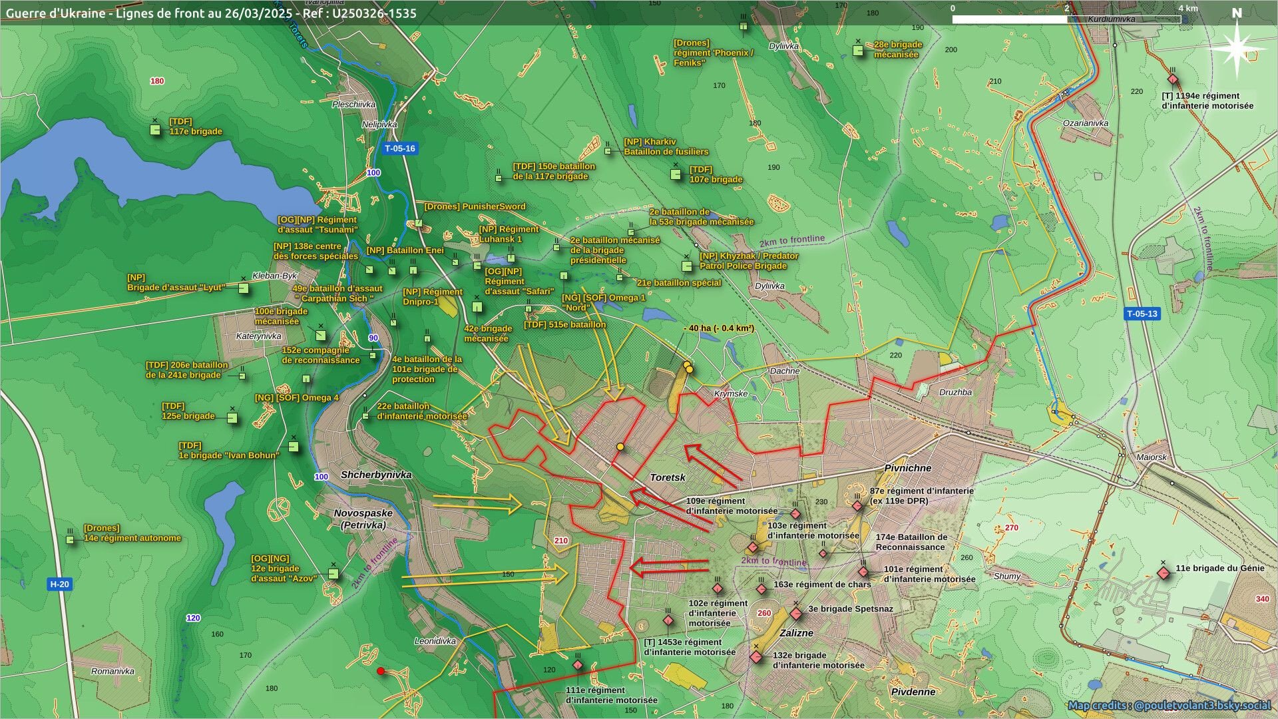
Task: Click the Pivnichne town label
Action: click(x=908, y=468)
